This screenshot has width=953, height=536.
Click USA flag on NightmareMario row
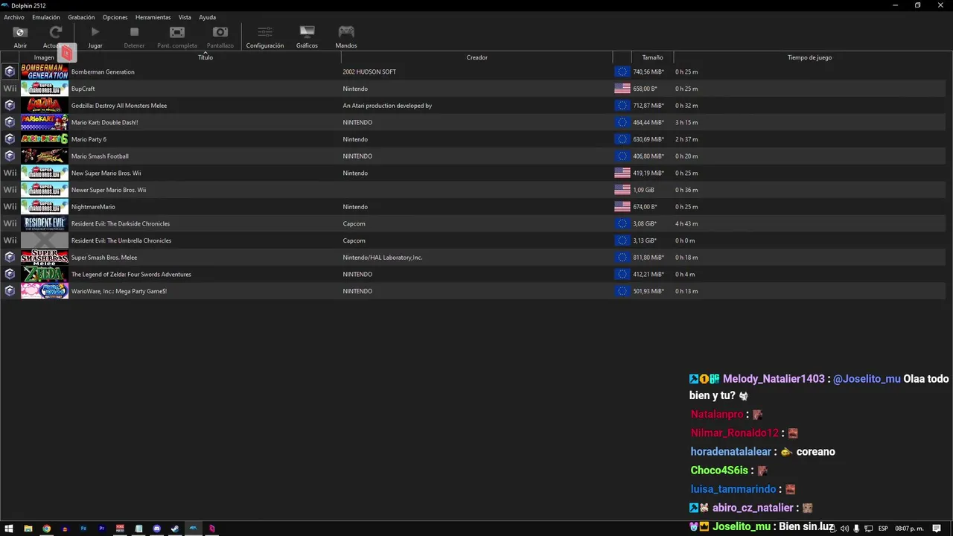click(x=622, y=206)
